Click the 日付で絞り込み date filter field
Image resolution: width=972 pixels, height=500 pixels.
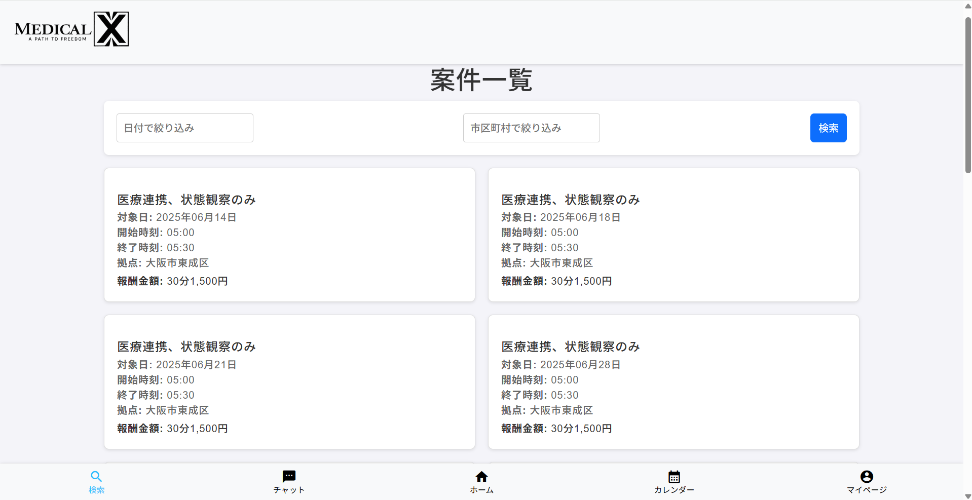pos(185,128)
